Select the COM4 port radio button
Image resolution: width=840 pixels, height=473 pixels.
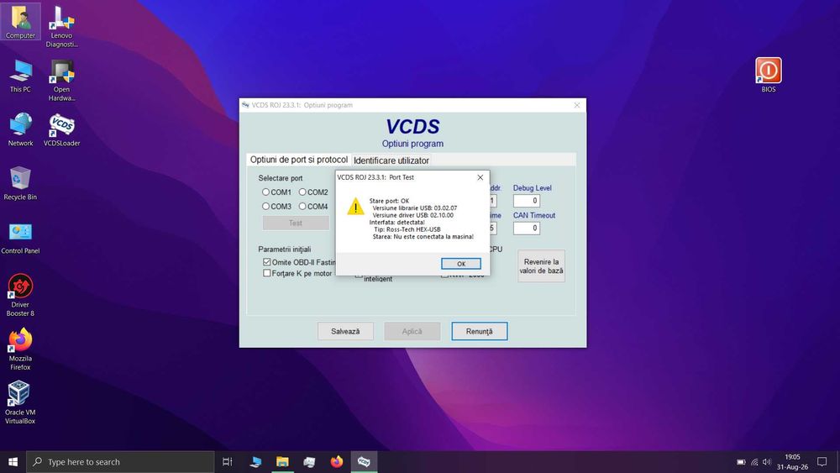pos(302,206)
